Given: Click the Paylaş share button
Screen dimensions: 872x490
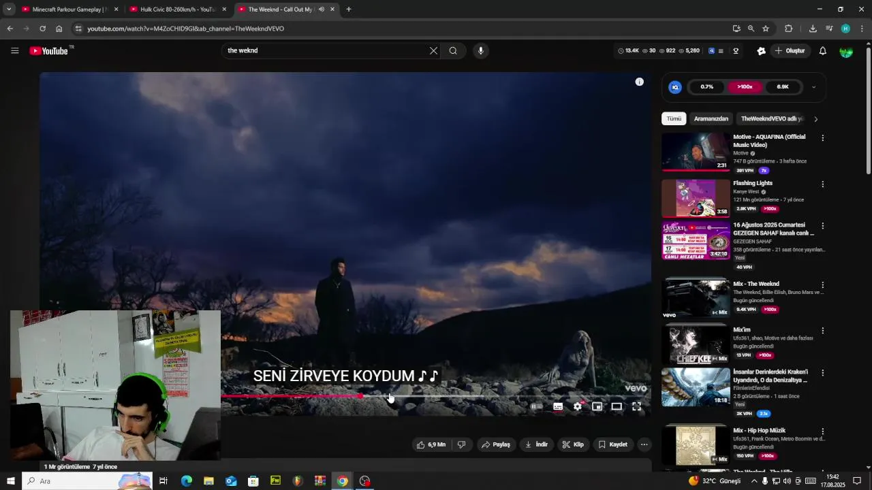Looking at the screenshot, I should [x=495, y=444].
